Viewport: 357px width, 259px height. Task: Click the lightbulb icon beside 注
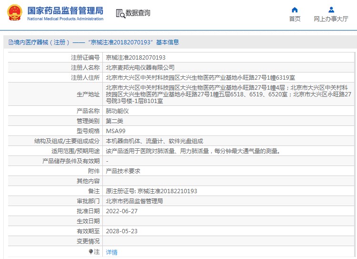pos(91,251)
